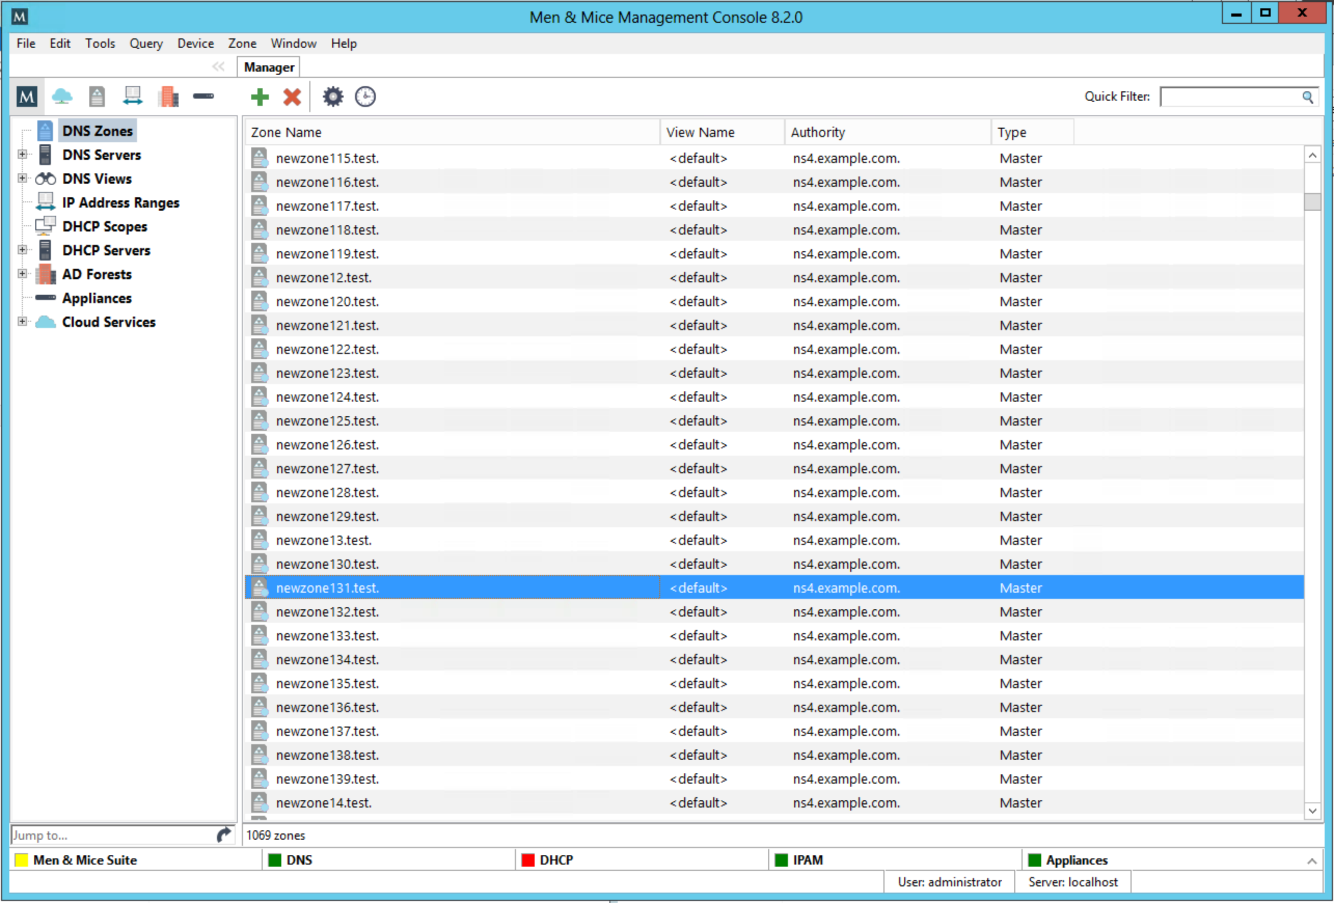Click the red X delete icon
1334x903 pixels.
292,97
